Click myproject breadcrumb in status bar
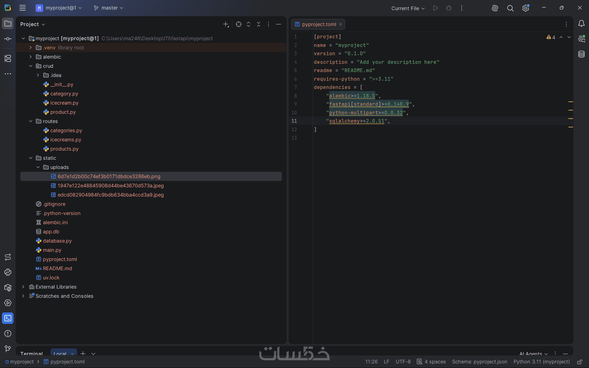Screen dimensions: 589x368 click(20, 362)
